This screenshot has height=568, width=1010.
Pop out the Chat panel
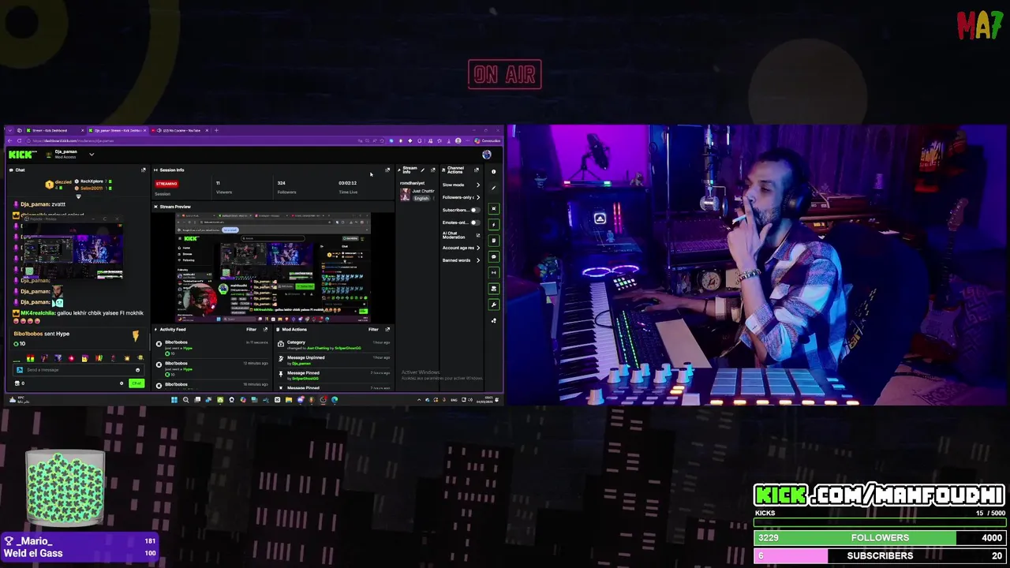coord(144,170)
